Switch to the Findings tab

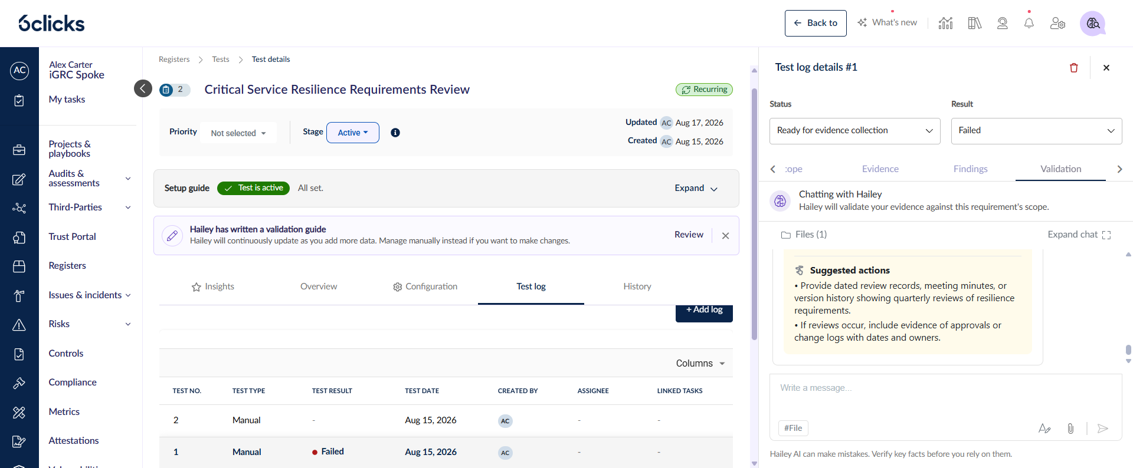(970, 169)
